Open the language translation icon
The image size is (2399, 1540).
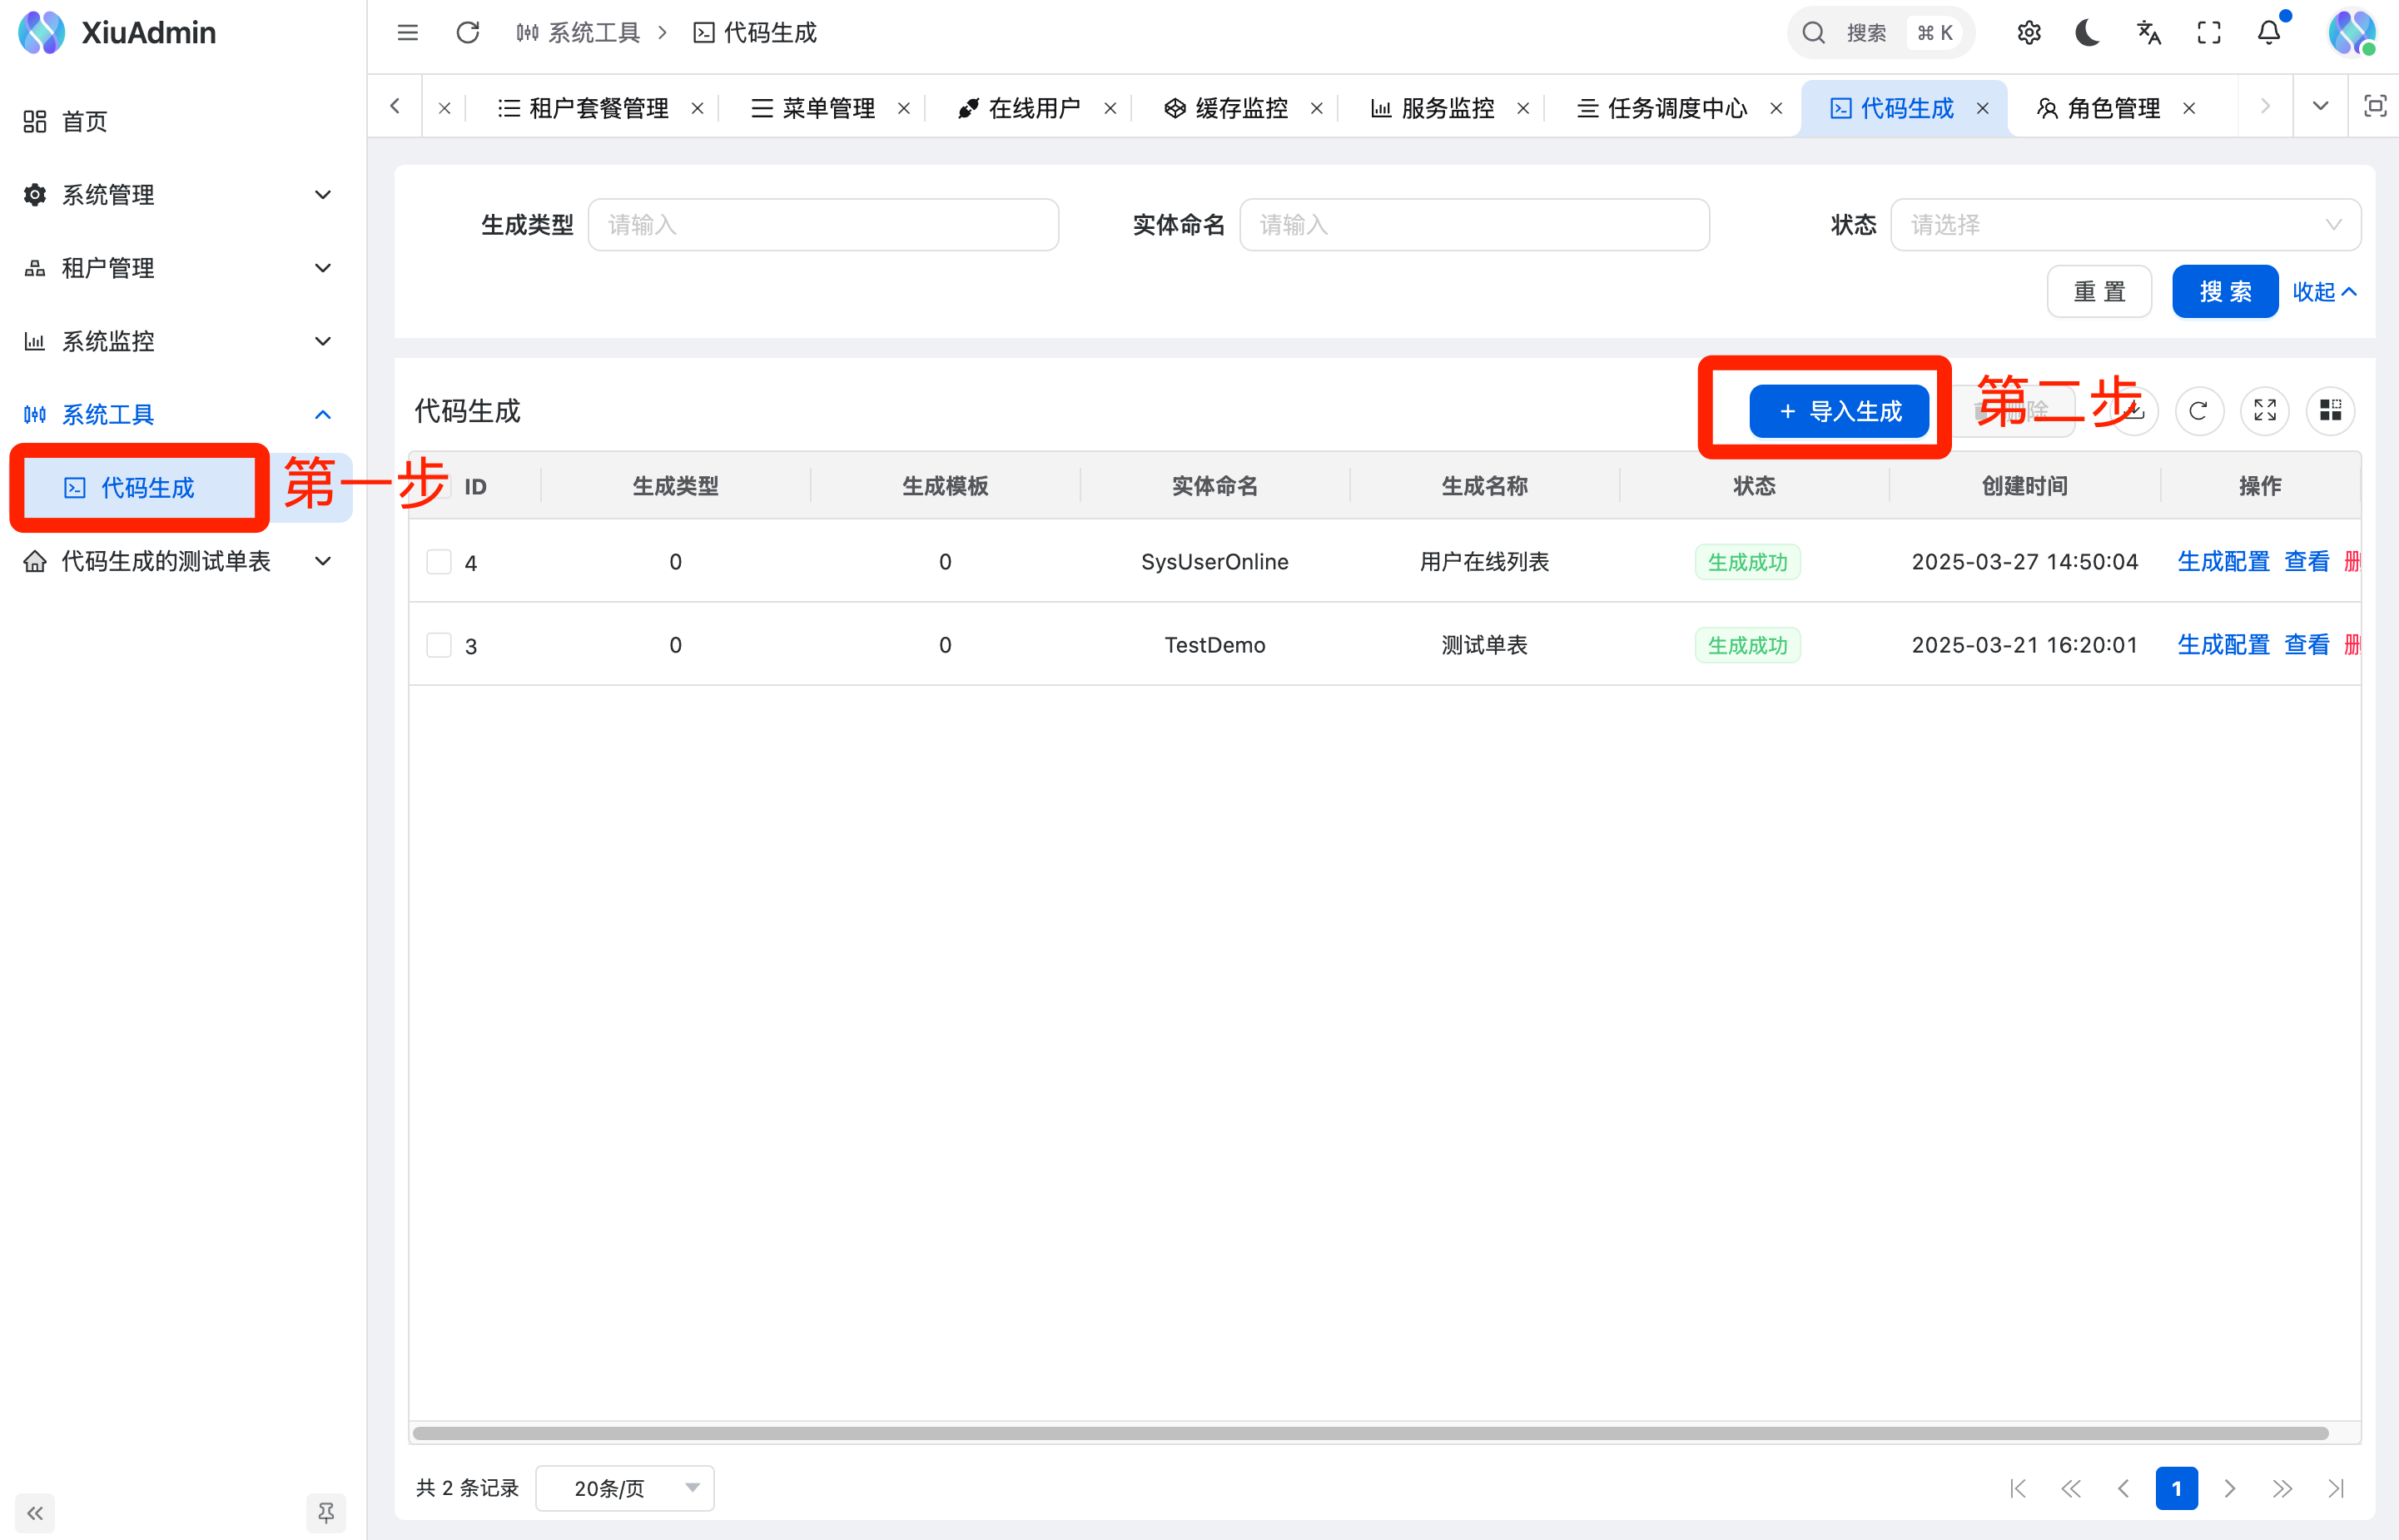[x=2148, y=33]
